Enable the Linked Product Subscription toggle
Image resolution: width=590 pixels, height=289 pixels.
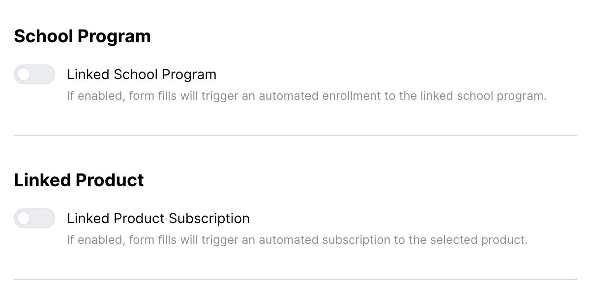(34, 218)
